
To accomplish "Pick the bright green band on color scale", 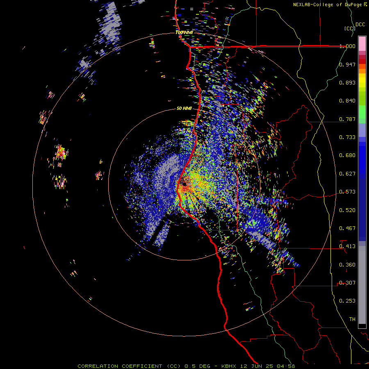I will tap(362, 112).
